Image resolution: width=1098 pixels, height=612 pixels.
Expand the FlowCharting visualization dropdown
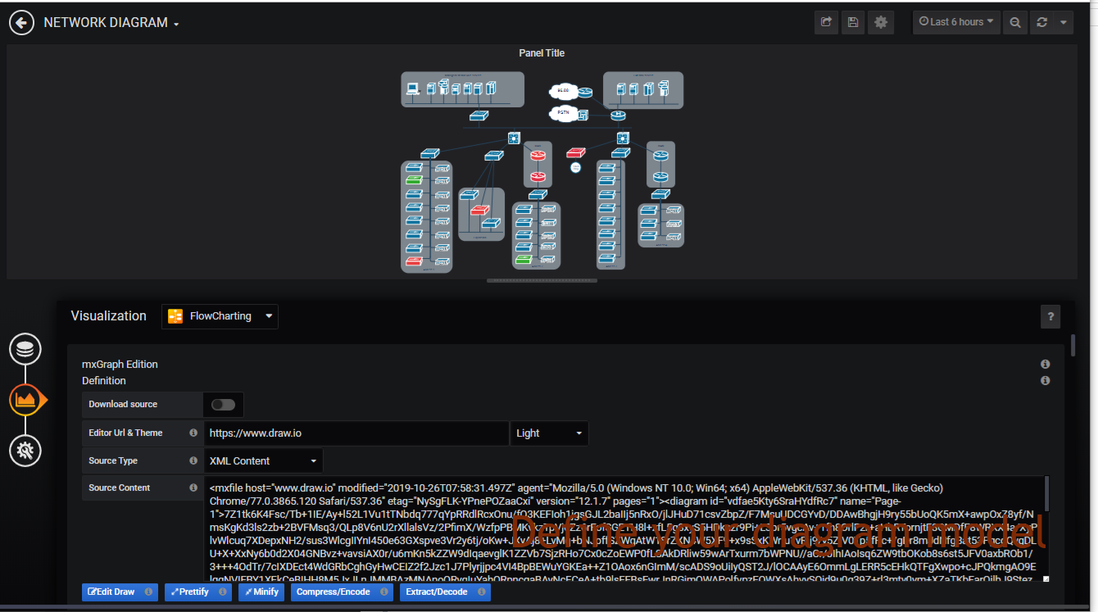coord(220,316)
